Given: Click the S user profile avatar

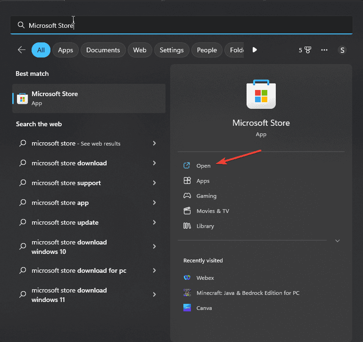Looking at the screenshot, I should [342, 50].
